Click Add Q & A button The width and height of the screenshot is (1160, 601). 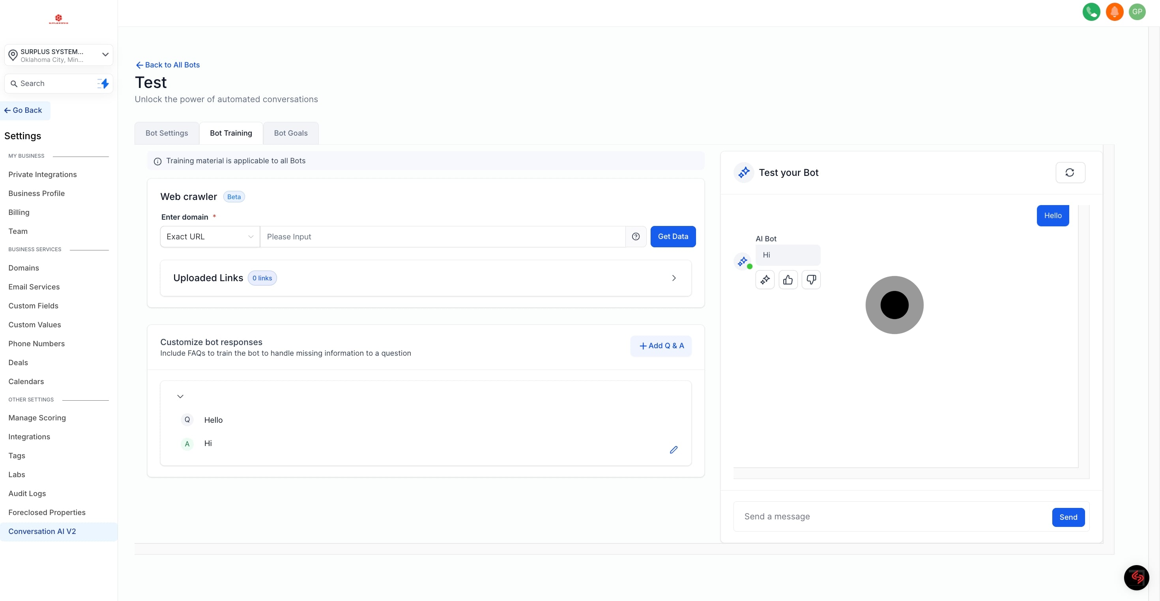[660, 346]
